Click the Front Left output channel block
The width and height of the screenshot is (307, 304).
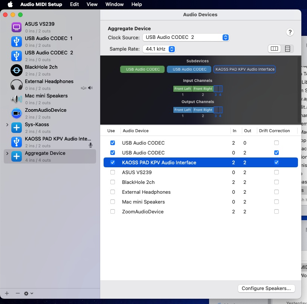tap(182, 110)
